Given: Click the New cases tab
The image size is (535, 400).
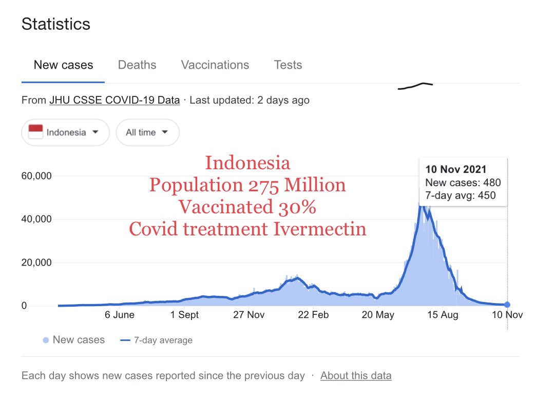Looking at the screenshot, I should [63, 65].
